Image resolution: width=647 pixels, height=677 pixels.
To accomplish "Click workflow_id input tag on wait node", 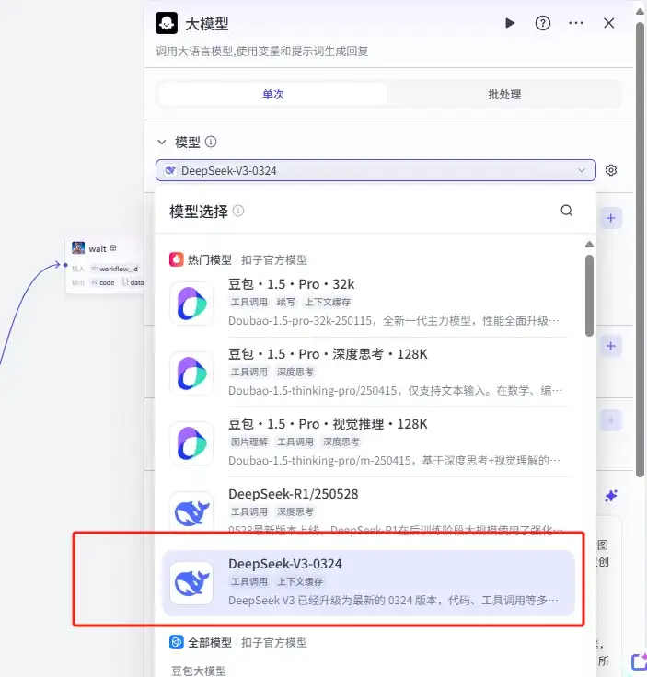I will [x=114, y=269].
